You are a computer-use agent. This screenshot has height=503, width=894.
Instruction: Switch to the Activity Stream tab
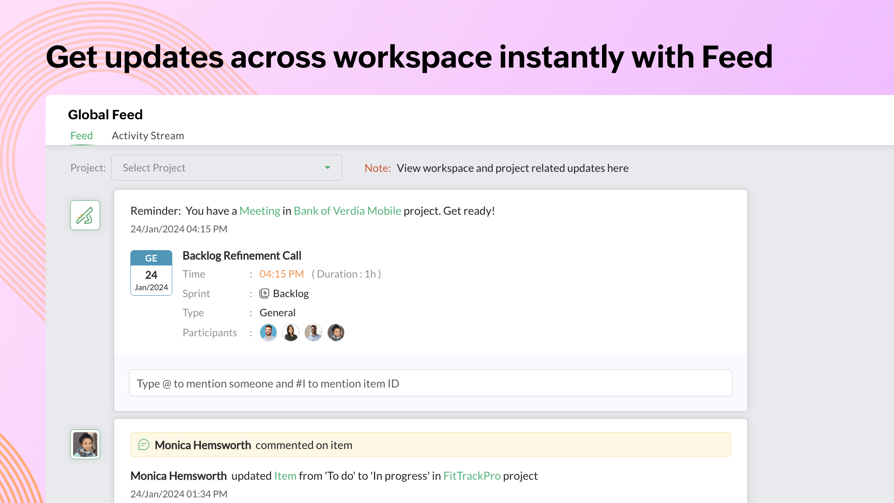tap(148, 136)
